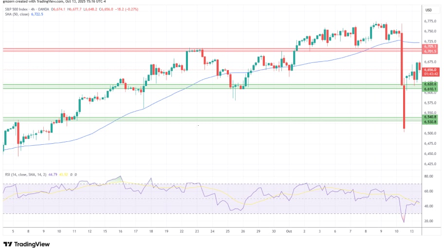Click the 6,701.5 red price label
This screenshot has width=444, height=250.
tap(430, 51)
